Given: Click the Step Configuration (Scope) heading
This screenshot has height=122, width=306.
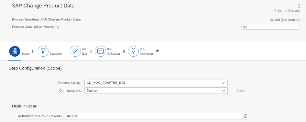Looking at the screenshot, I should click(35, 68).
